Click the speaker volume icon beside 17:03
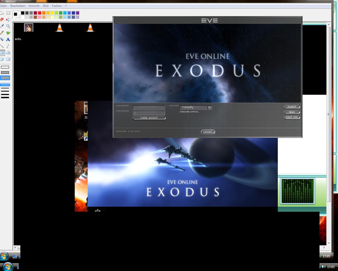Image resolution: width=338 pixels, height=271 pixels. click(x=323, y=267)
